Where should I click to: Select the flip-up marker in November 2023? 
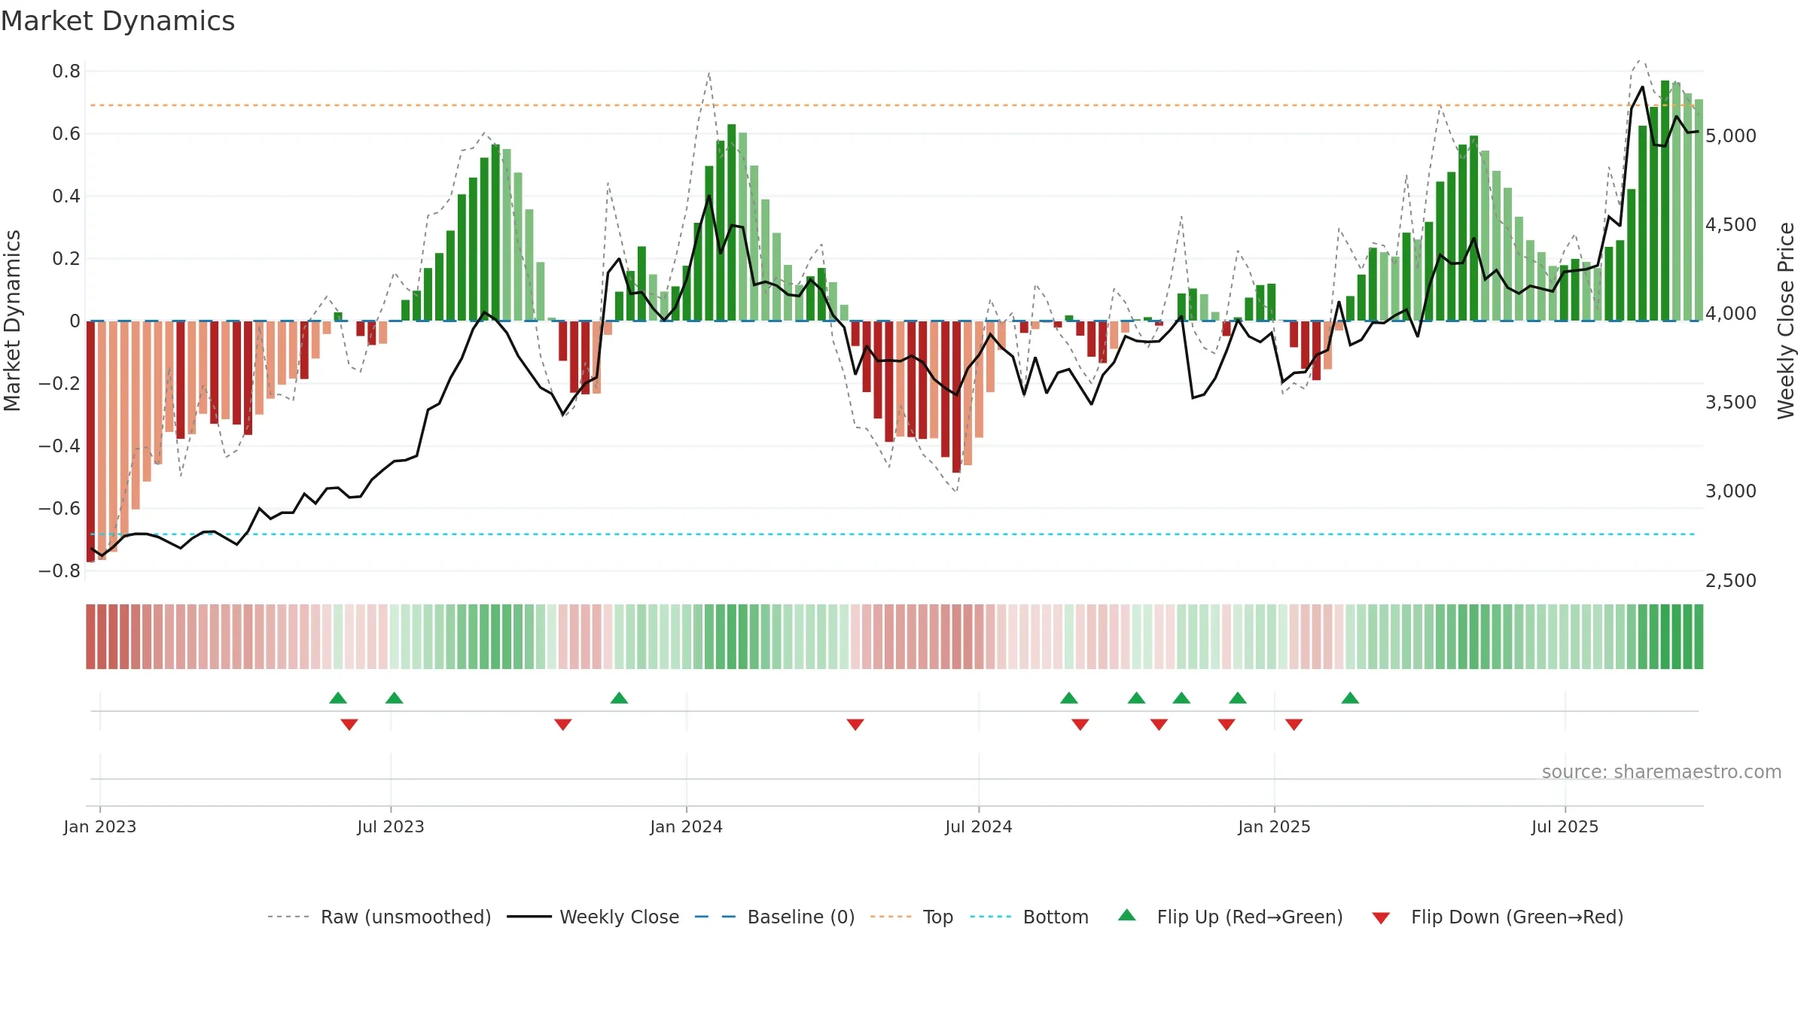(x=619, y=698)
